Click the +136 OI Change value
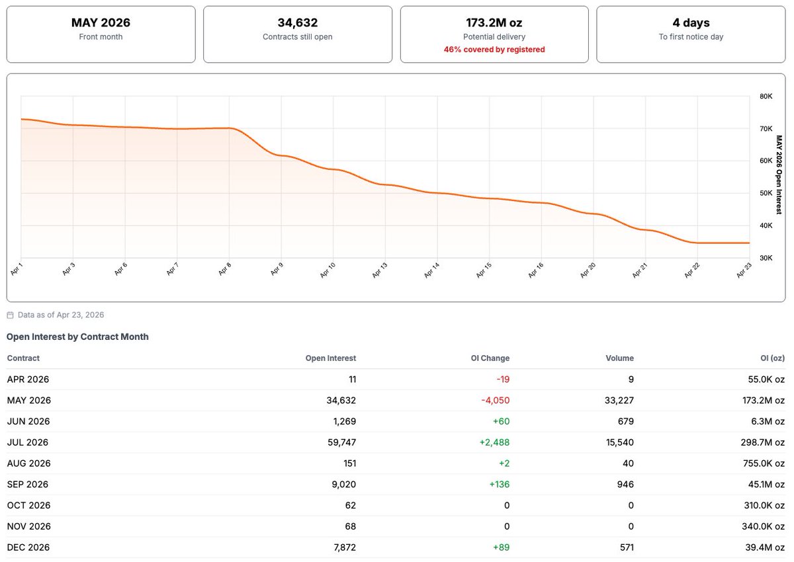The height and width of the screenshot is (562, 794). tap(499, 485)
